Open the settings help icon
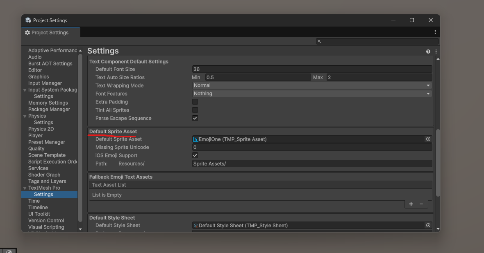 pyautogui.click(x=428, y=51)
